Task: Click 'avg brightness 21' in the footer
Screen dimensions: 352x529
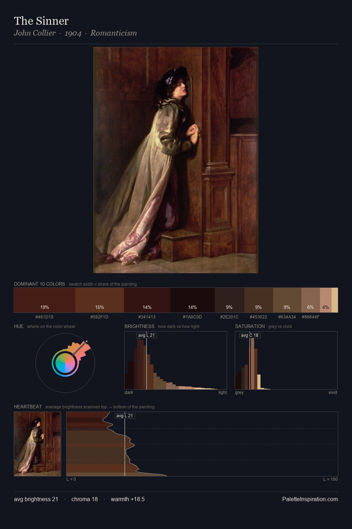Action: (36, 499)
